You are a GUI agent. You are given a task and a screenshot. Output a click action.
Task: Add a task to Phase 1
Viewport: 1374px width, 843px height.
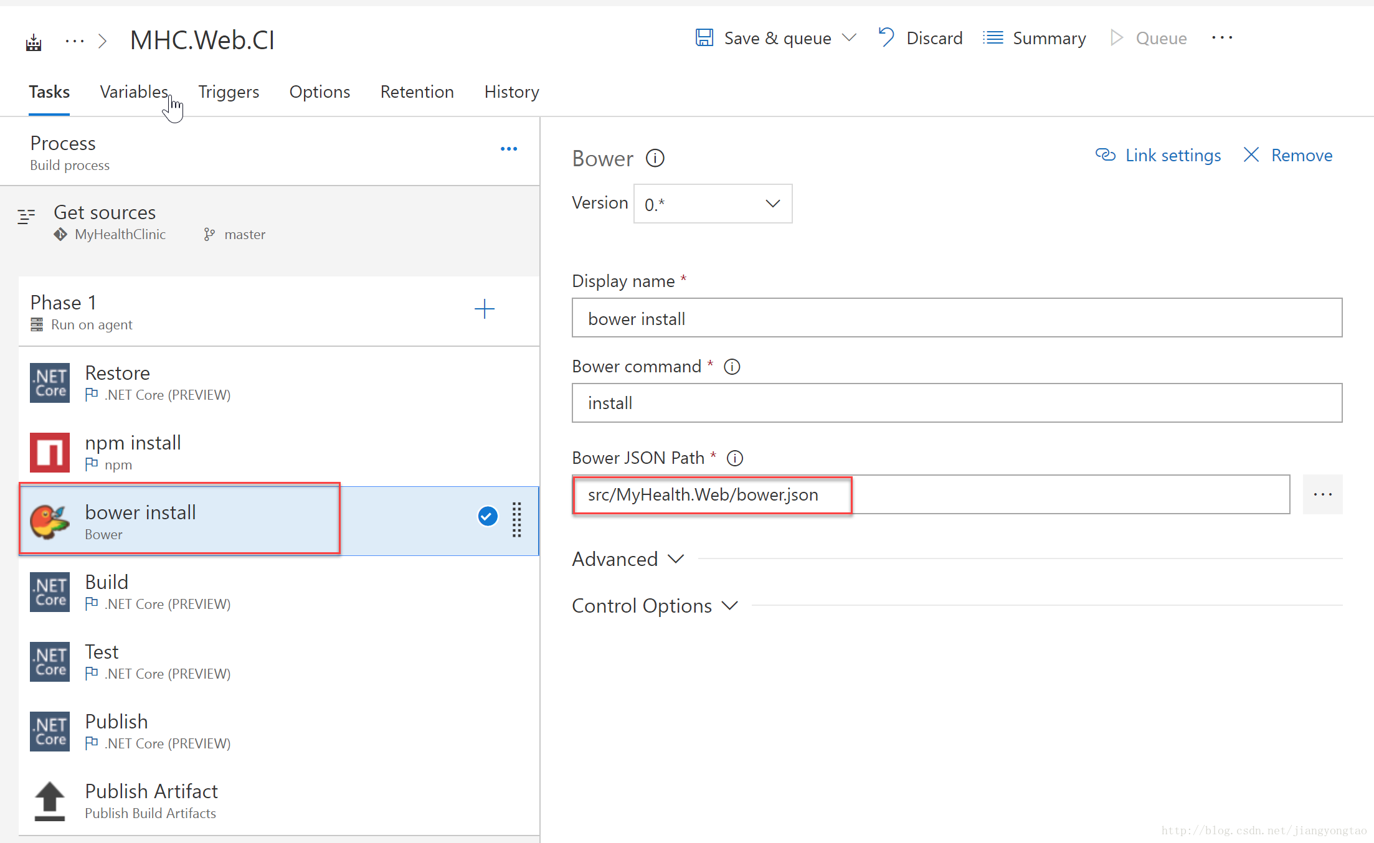tap(484, 309)
